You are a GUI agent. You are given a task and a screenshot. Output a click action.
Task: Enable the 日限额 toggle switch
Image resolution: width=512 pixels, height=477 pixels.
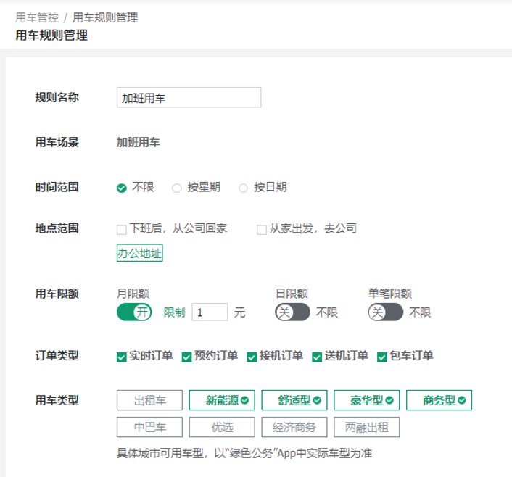pos(292,312)
